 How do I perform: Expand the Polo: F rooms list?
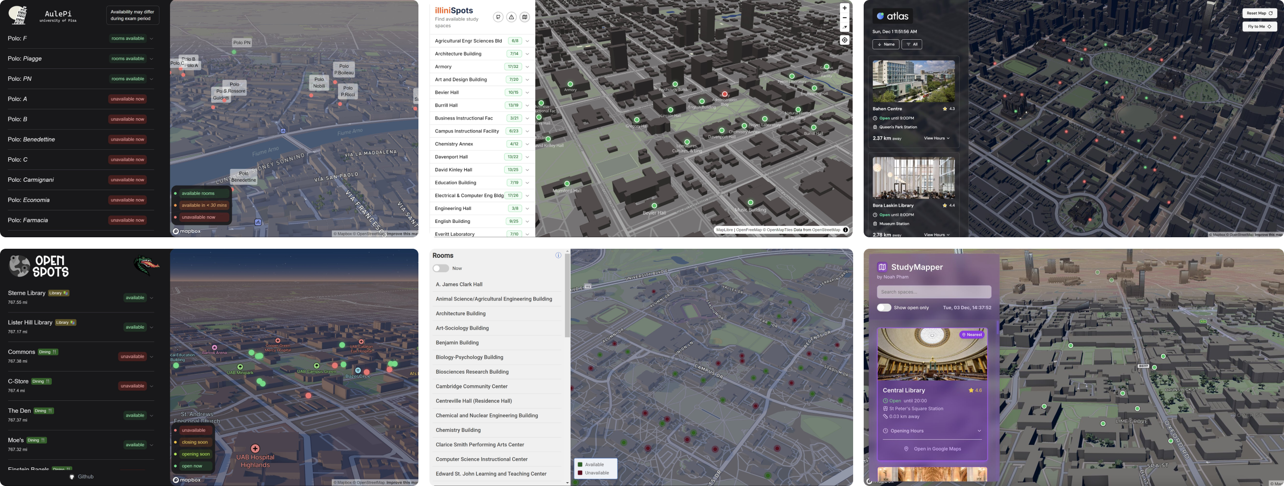(x=152, y=39)
